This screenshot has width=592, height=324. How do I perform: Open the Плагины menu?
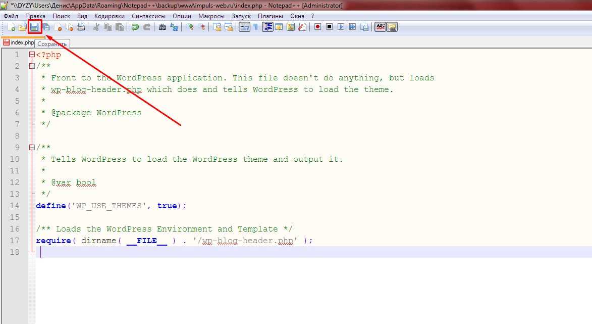tap(271, 16)
